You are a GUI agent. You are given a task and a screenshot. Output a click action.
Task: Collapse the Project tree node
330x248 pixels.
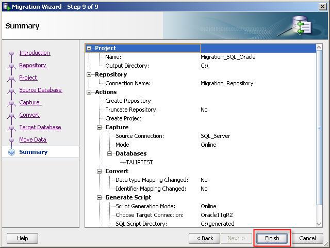[89, 48]
